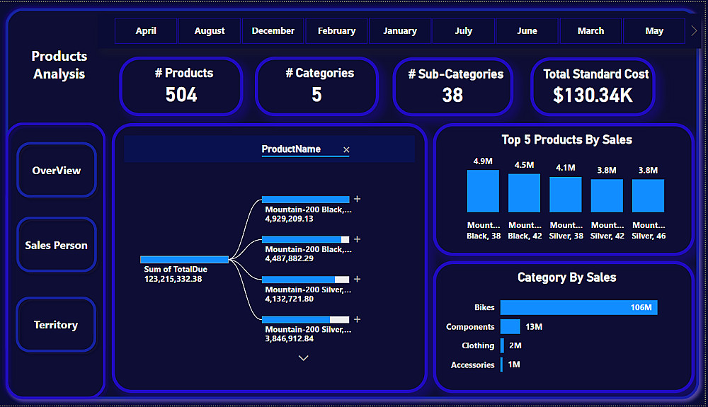Viewport: 708px width, 407px height.
Task: Select June in the month slicer
Action: [527, 30]
